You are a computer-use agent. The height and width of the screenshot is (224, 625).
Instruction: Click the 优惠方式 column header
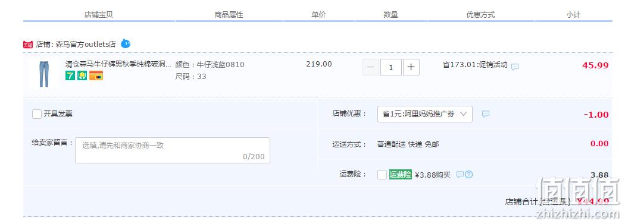coord(481,15)
